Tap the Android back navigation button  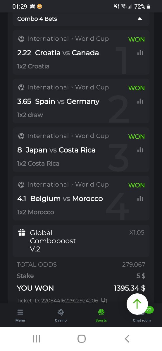(127, 339)
